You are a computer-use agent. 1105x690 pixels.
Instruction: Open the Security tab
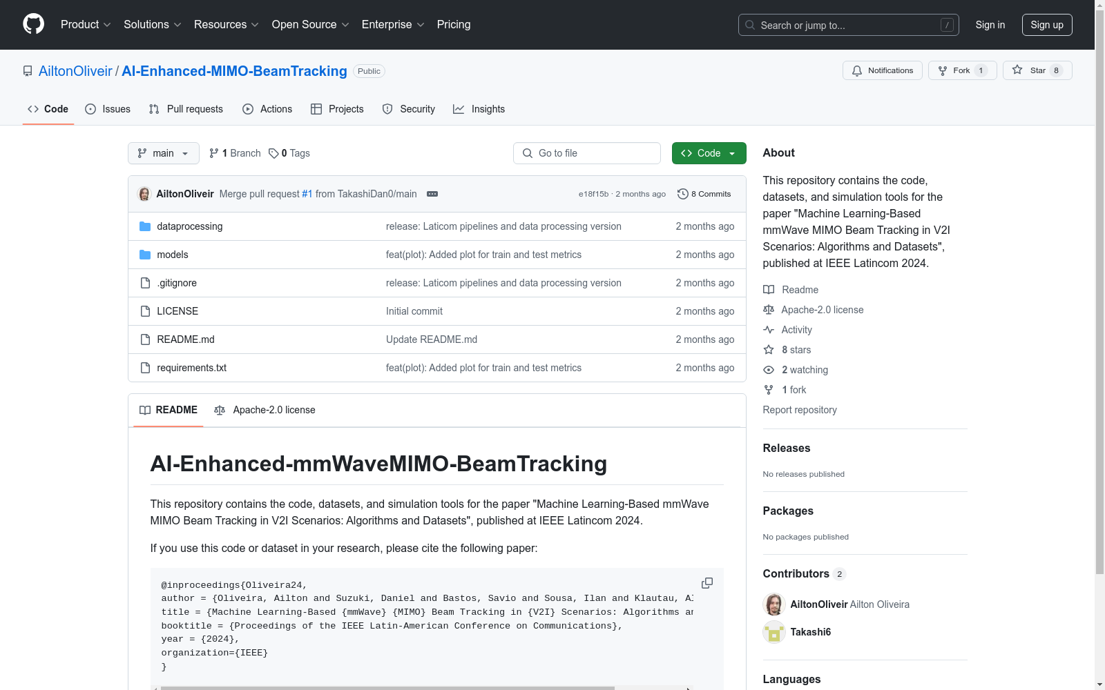click(409, 109)
